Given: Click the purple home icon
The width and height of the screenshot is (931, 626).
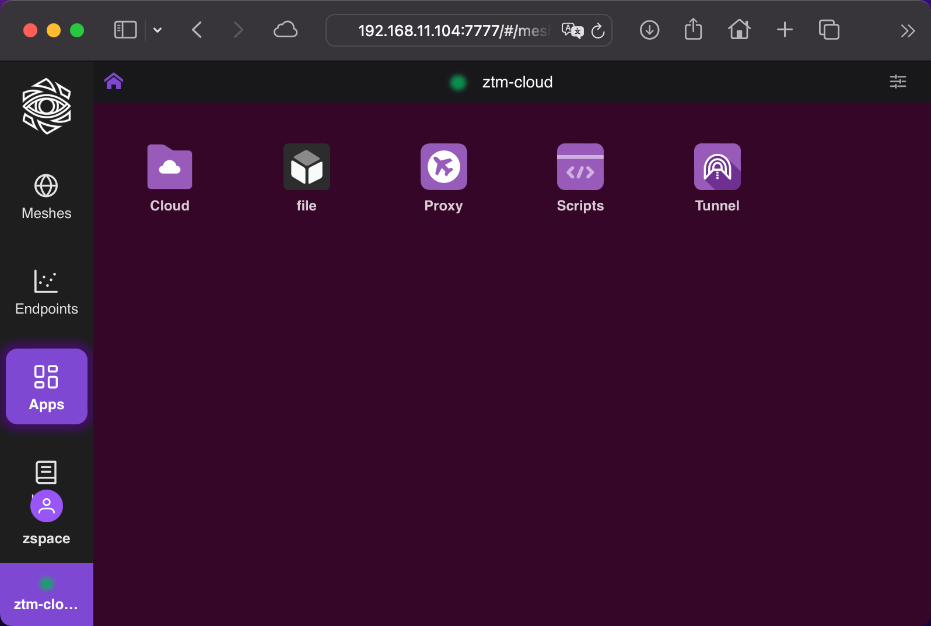Looking at the screenshot, I should click(114, 82).
